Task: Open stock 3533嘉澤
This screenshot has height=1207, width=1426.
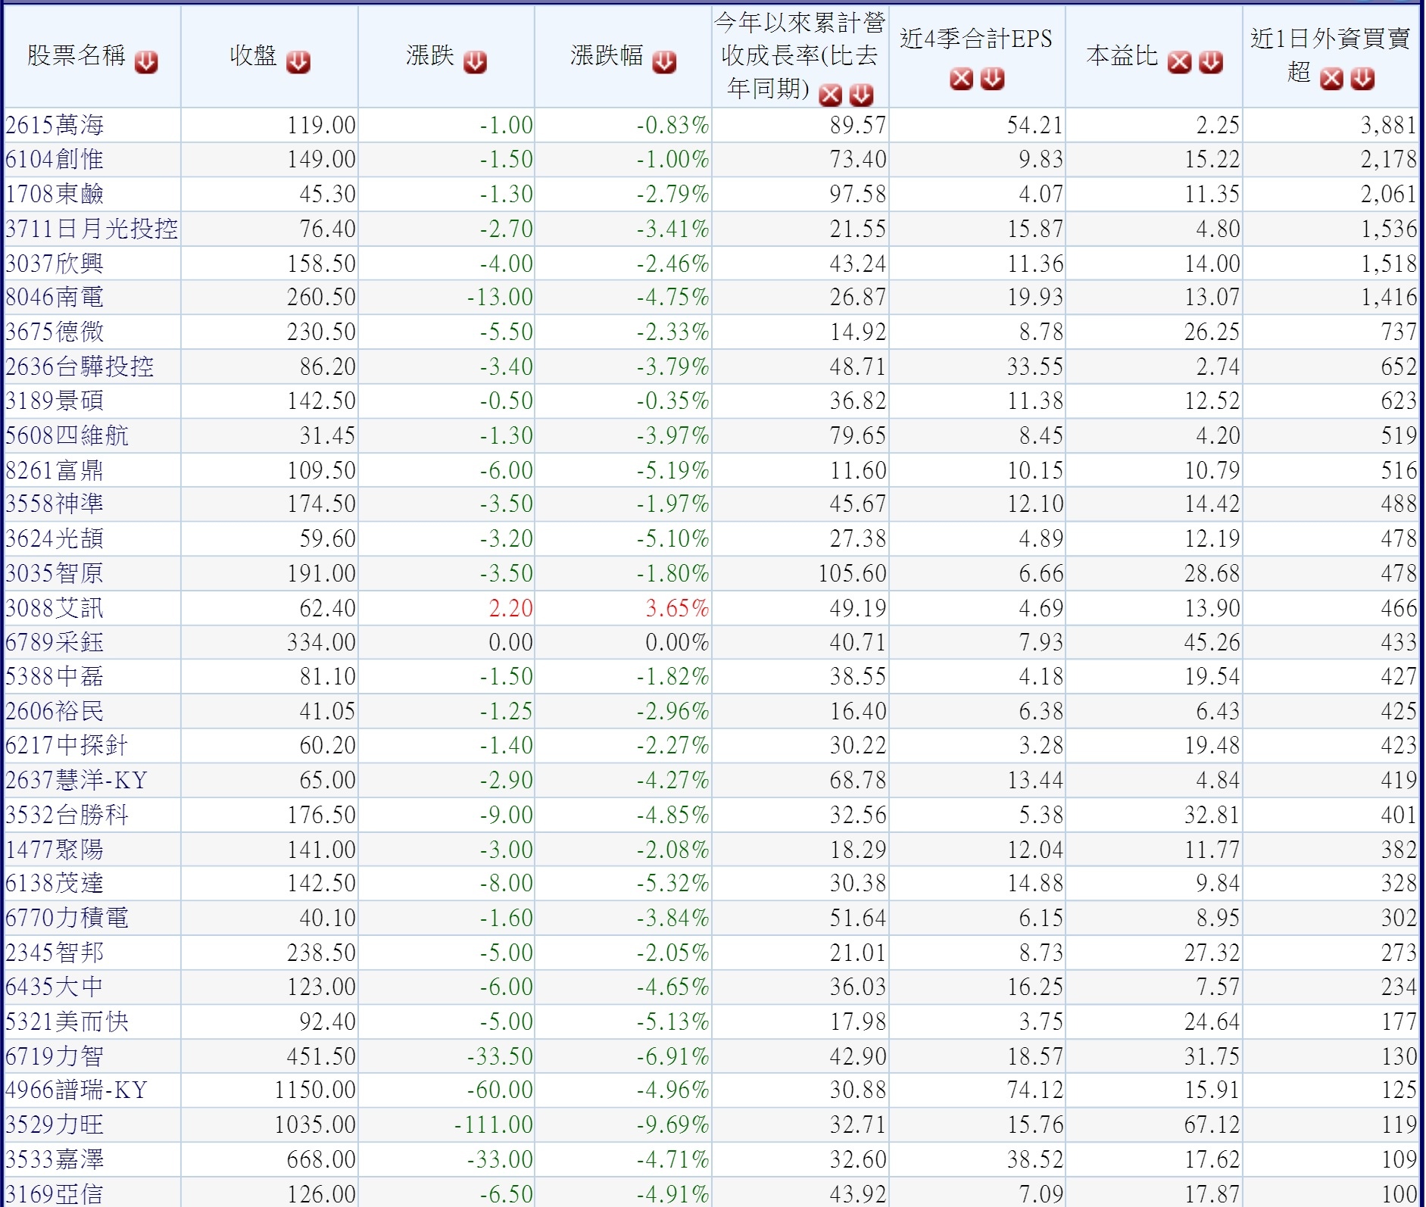Action: coord(55,1159)
